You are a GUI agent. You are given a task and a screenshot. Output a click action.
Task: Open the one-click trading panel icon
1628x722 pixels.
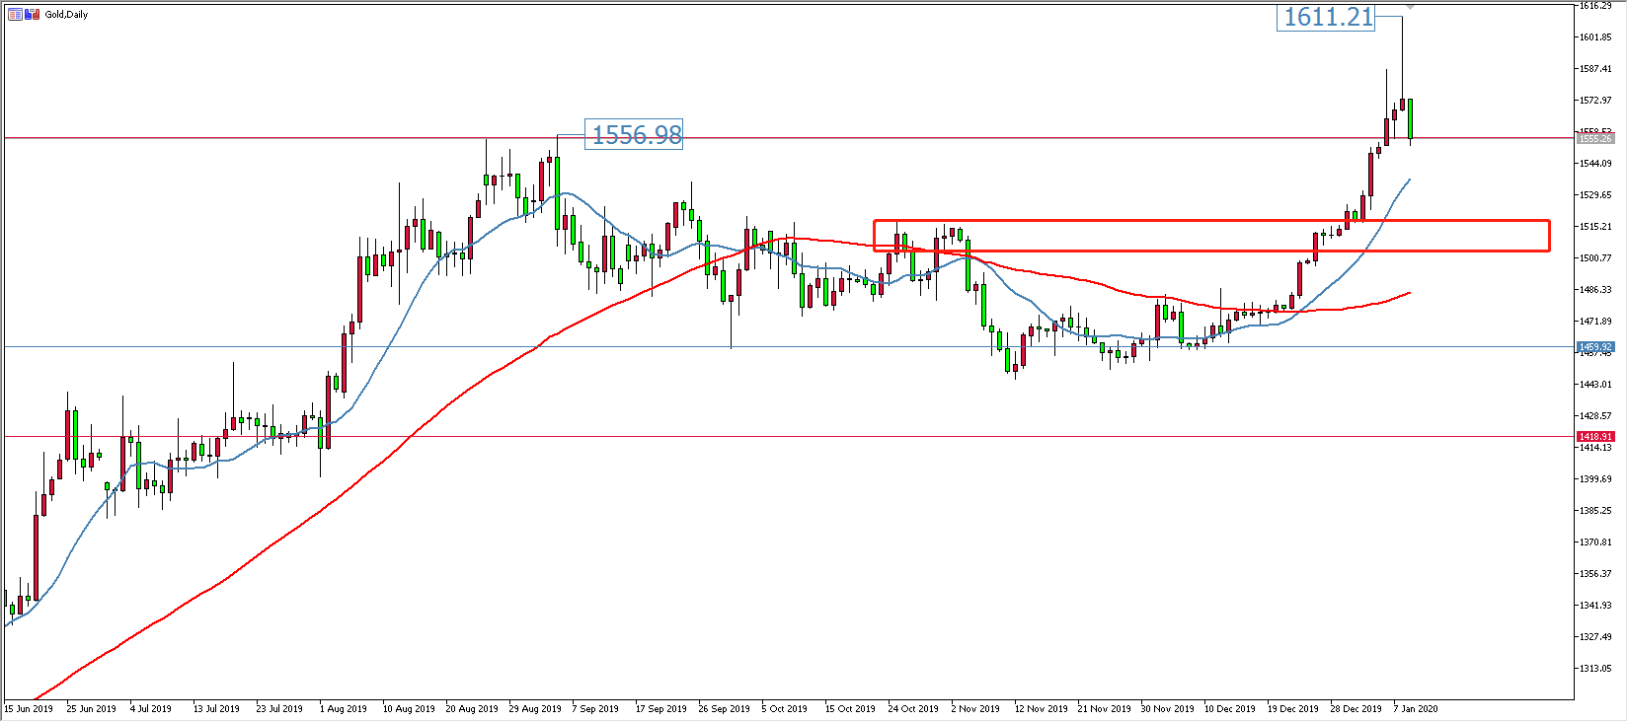pyautogui.click(x=33, y=15)
